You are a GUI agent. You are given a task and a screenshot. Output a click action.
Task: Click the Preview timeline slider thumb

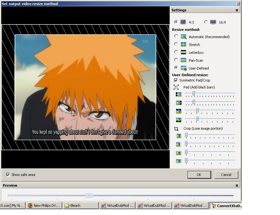[x=89, y=195]
